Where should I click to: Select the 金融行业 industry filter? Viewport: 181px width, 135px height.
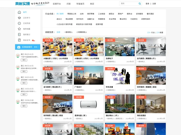(x=91, y=19)
